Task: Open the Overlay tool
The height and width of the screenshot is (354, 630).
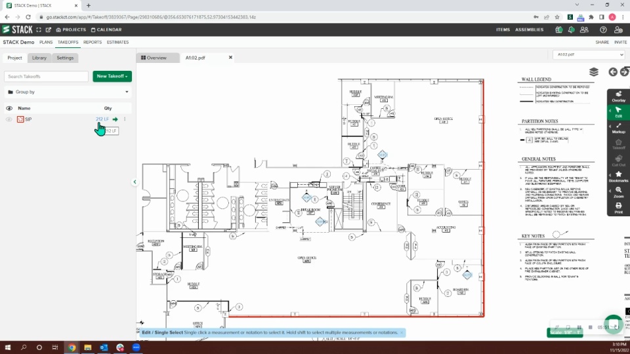Action: point(618,96)
